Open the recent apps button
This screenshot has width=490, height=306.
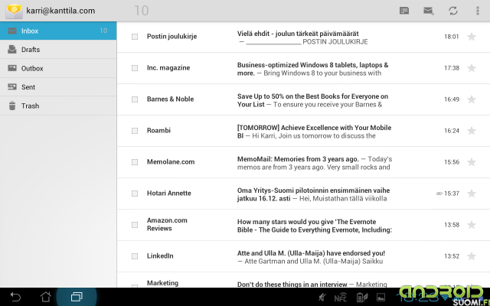77,297
